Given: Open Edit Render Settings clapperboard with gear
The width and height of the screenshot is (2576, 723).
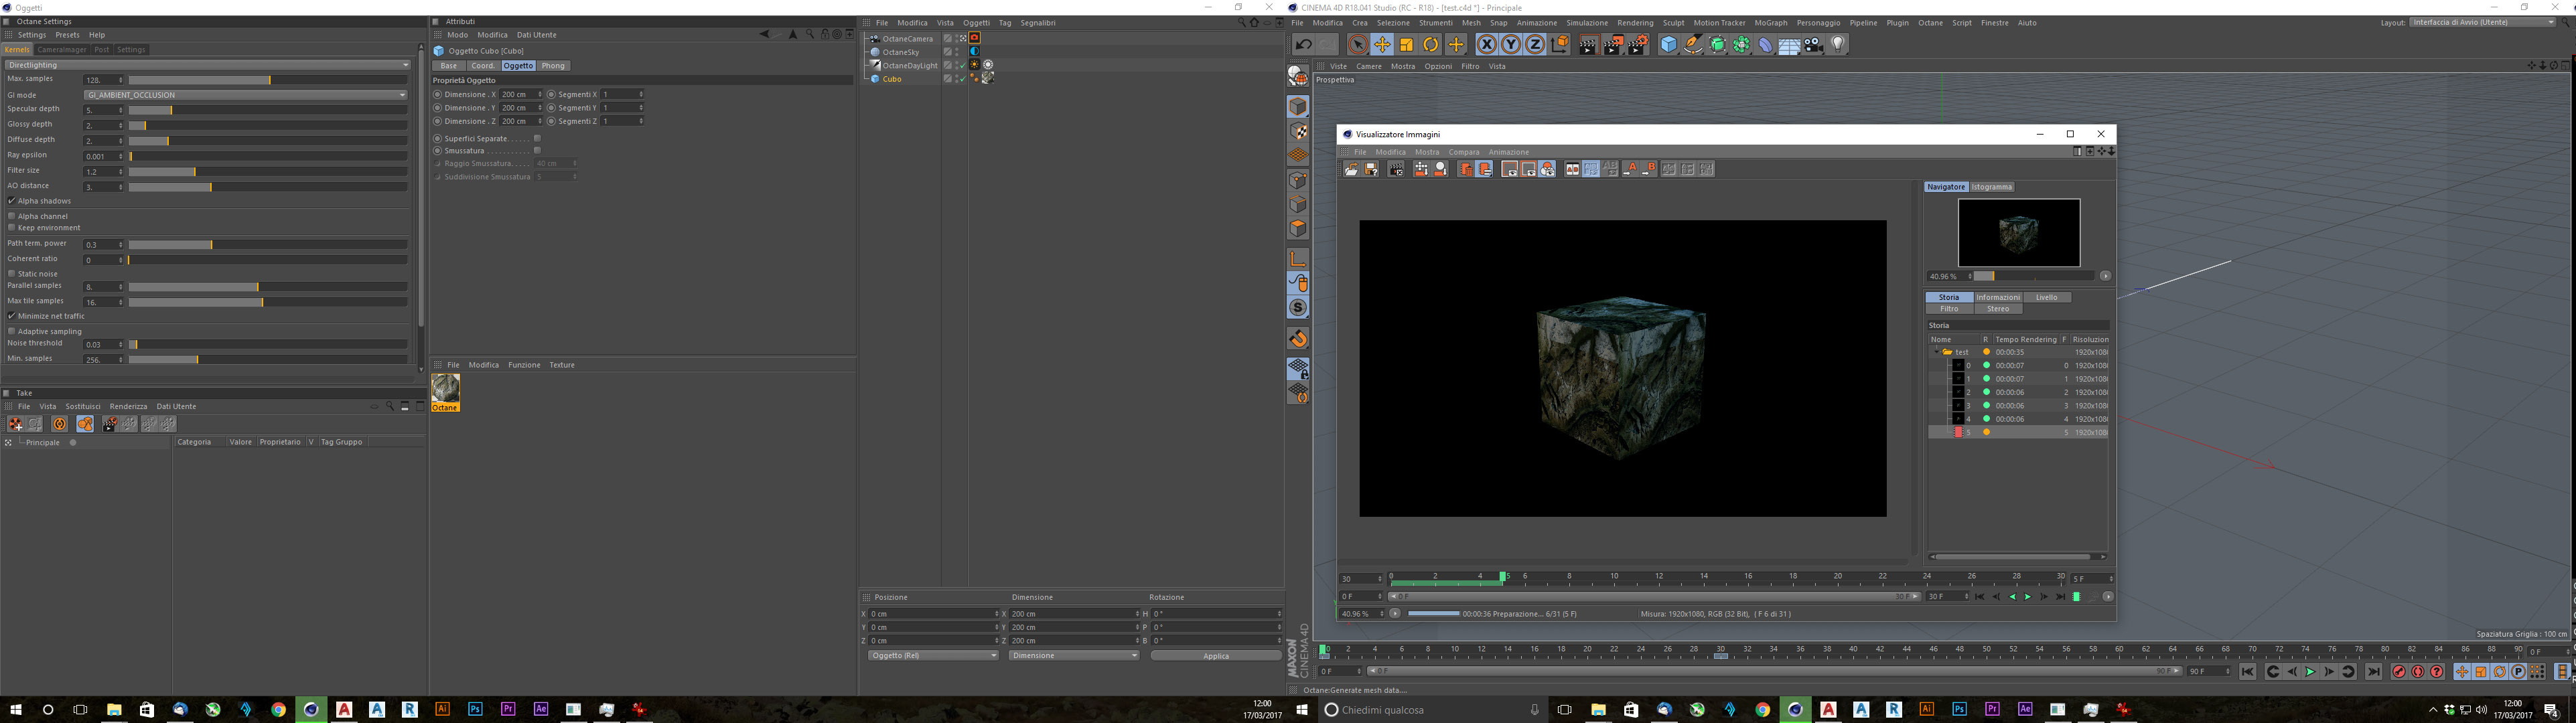Looking at the screenshot, I should pos(1637,44).
